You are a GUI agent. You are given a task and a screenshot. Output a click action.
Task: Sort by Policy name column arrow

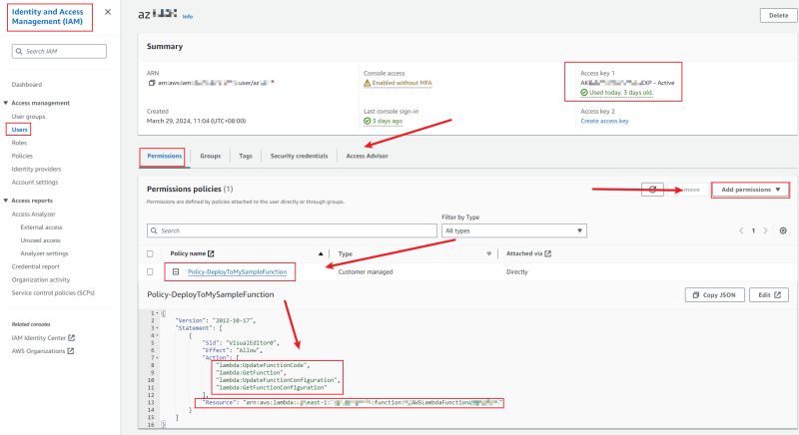[321, 253]
